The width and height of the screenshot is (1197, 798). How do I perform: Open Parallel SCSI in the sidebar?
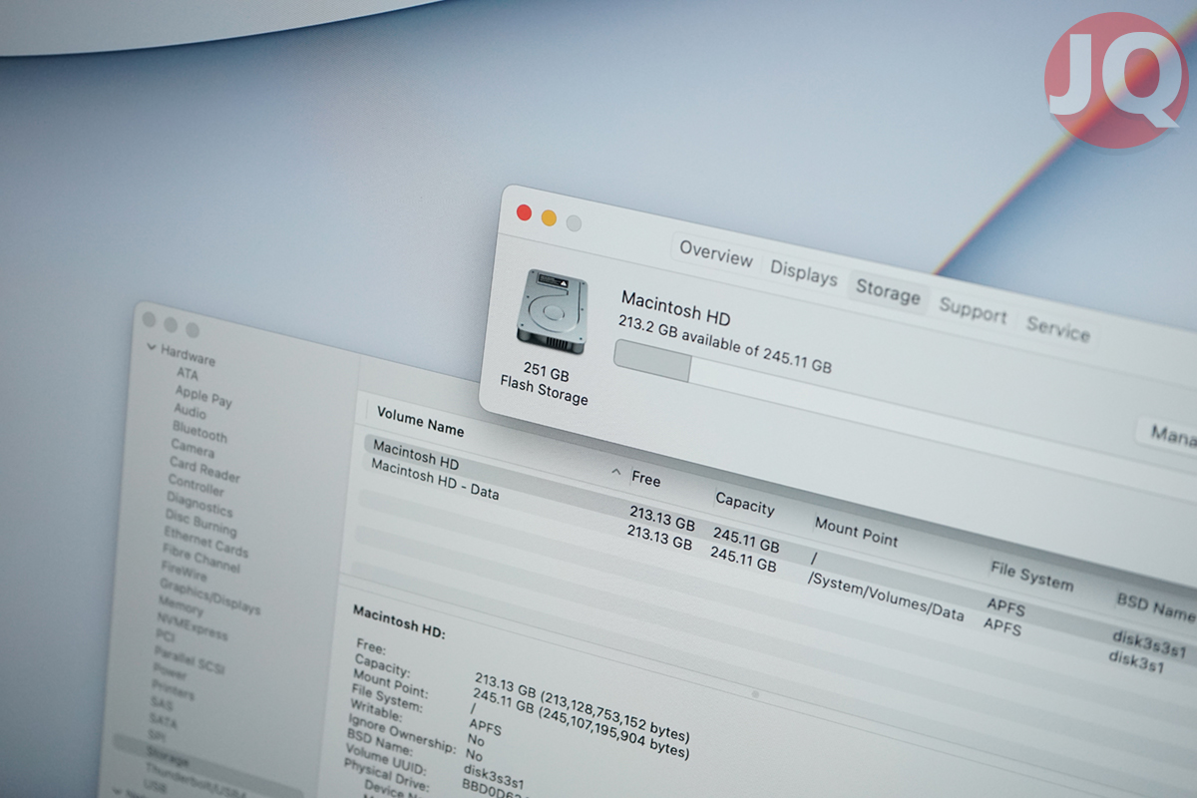point(191,659)
